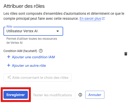Cancel with the Annuler button
Viewport: 133px width, 105px height.
tap(95, 95)
